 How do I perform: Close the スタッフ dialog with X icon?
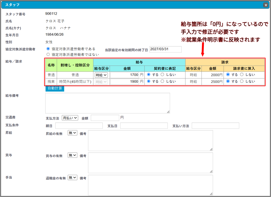point(266,5)
